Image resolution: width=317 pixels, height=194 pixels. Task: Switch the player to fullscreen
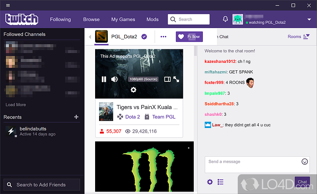(176, 79)
